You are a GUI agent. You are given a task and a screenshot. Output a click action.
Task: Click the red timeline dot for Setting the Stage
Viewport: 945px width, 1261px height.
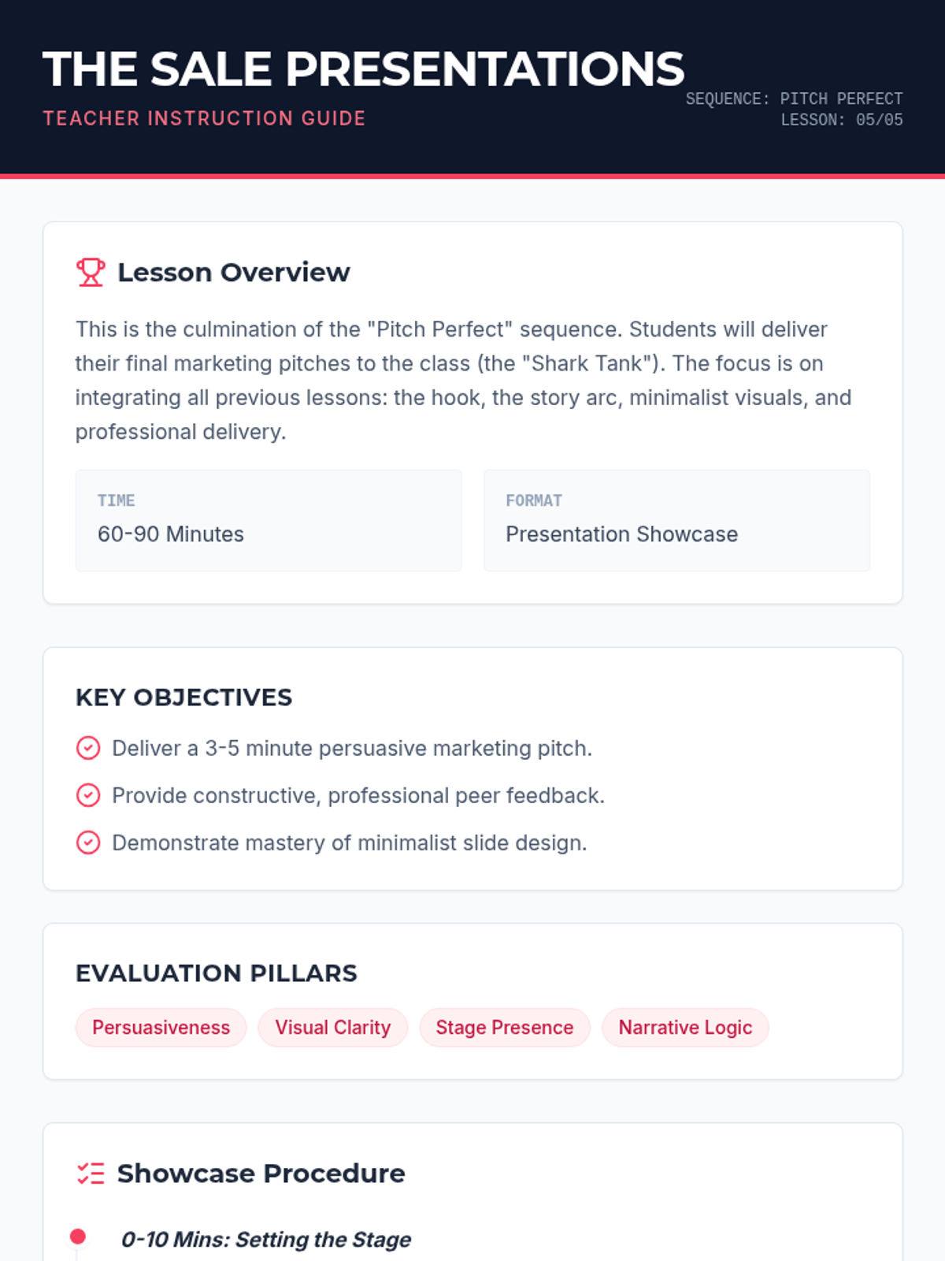coord(77,1237)
